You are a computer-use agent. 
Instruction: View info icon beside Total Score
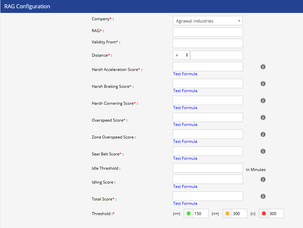click(x=263, y=197)
